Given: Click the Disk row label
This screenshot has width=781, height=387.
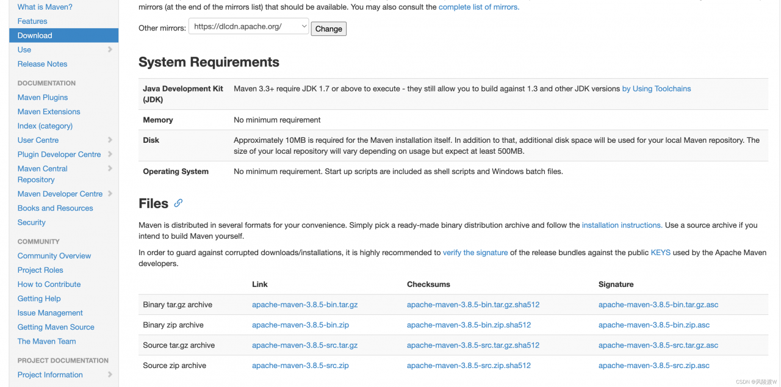Looking at the screenshot, I should [151, 140].
